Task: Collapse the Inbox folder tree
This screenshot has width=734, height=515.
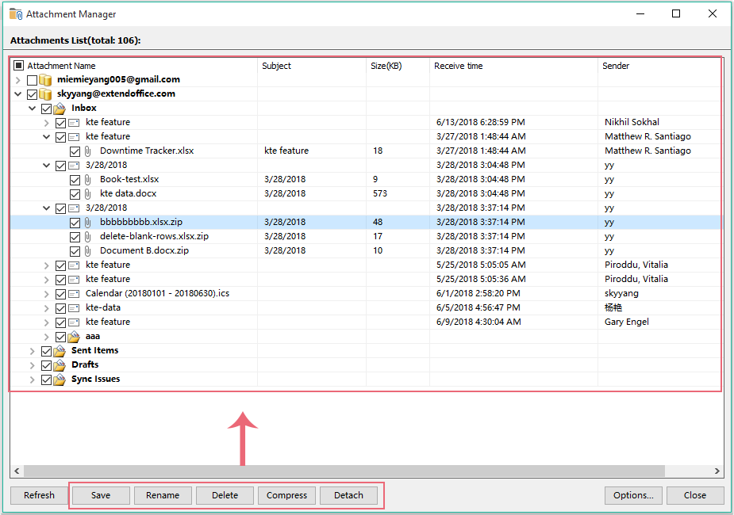Action: tap(33, 109)
